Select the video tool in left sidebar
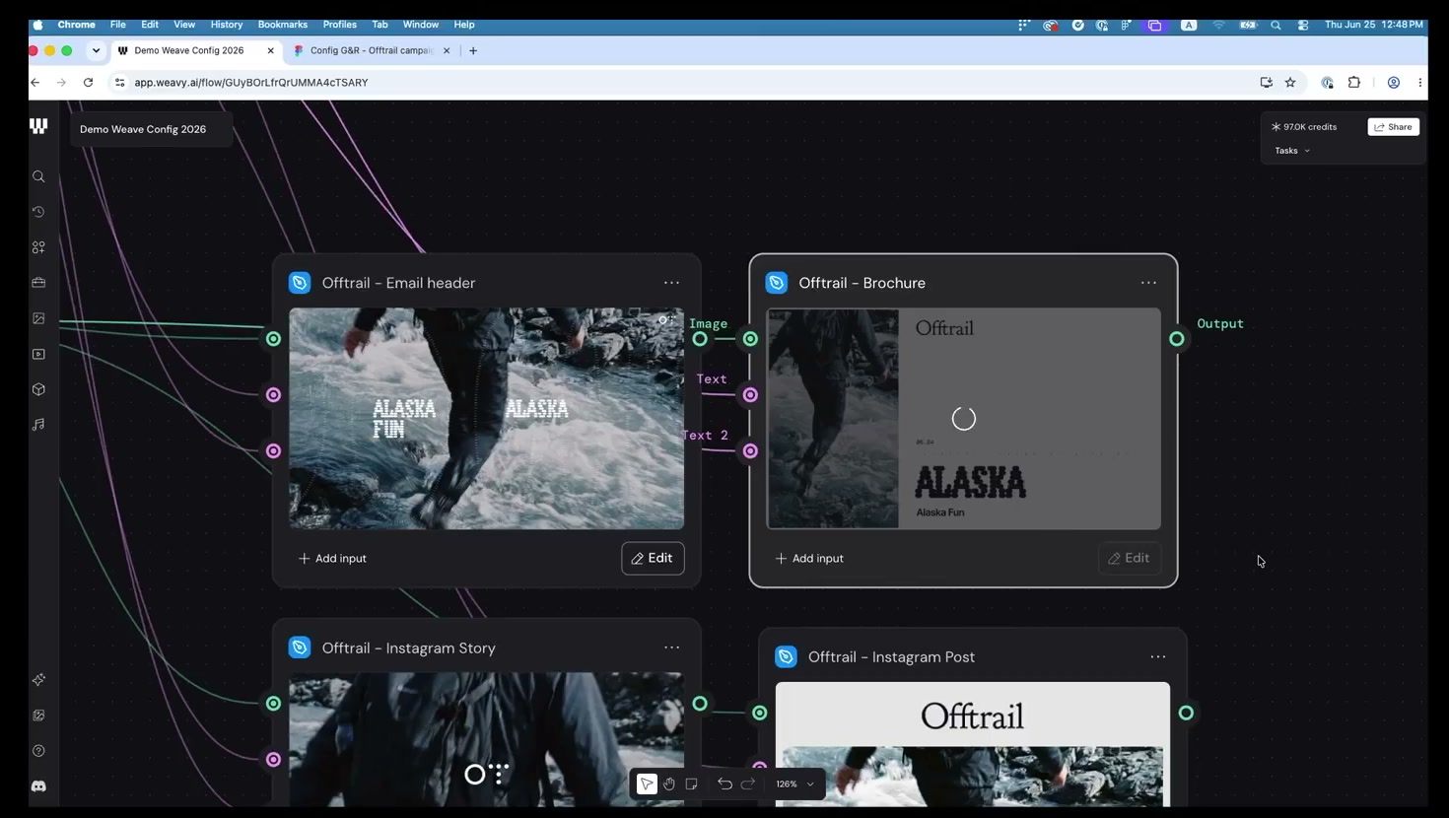Image resolution: width=1449 pixels, height=818 pixels. tap(38, 354)
